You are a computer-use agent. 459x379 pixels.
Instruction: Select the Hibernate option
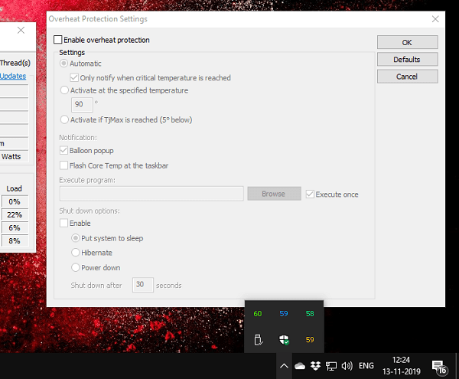(x=76, y=253)
